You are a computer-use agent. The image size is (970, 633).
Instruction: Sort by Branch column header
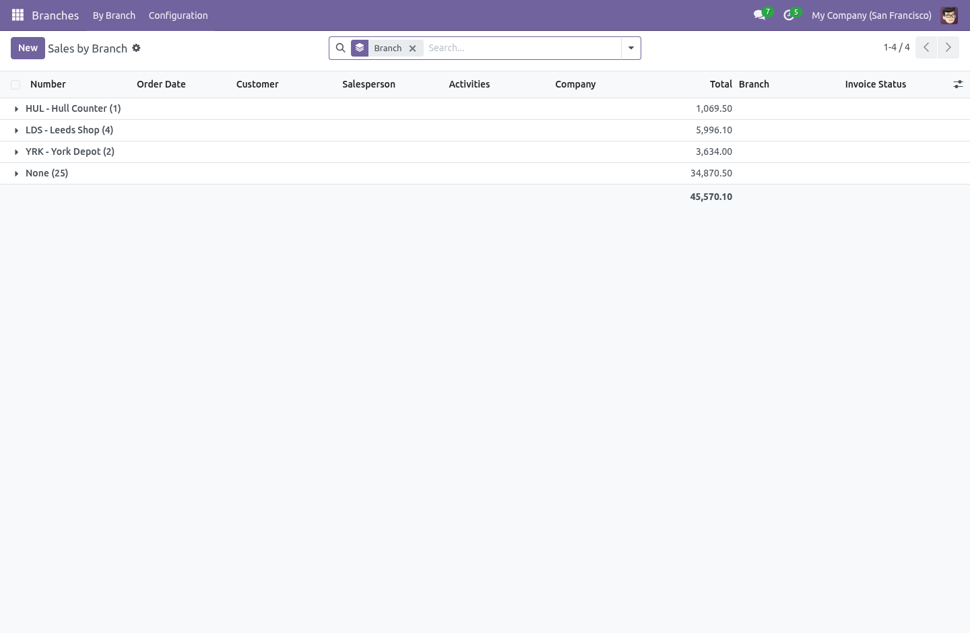click(754, 84)
